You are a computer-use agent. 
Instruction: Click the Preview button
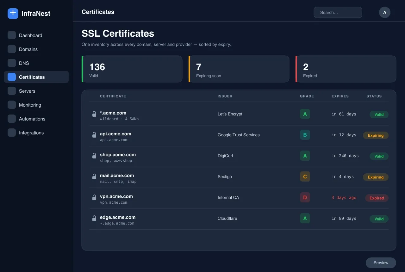381,263
